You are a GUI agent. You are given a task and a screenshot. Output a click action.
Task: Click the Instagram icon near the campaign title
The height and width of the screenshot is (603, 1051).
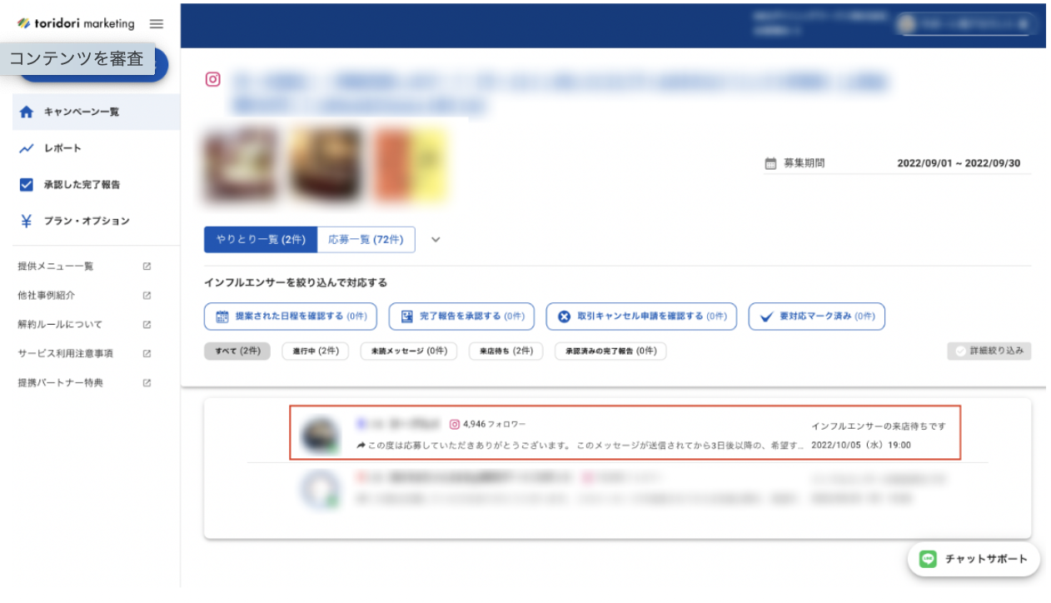click(213, 79)
